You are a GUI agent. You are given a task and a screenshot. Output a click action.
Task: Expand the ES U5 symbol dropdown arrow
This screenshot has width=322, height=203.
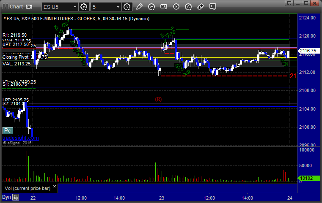point(75,7)
